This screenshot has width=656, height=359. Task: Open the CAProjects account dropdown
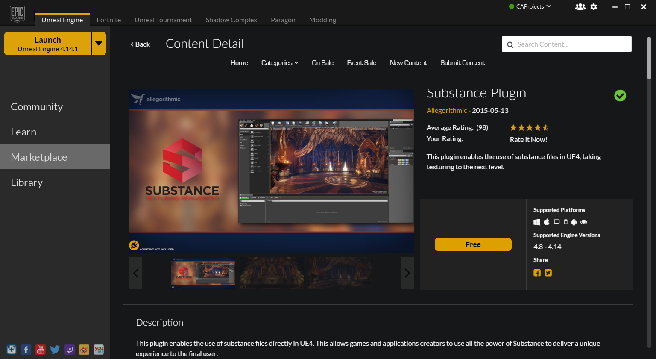click(x=530, y=6)
